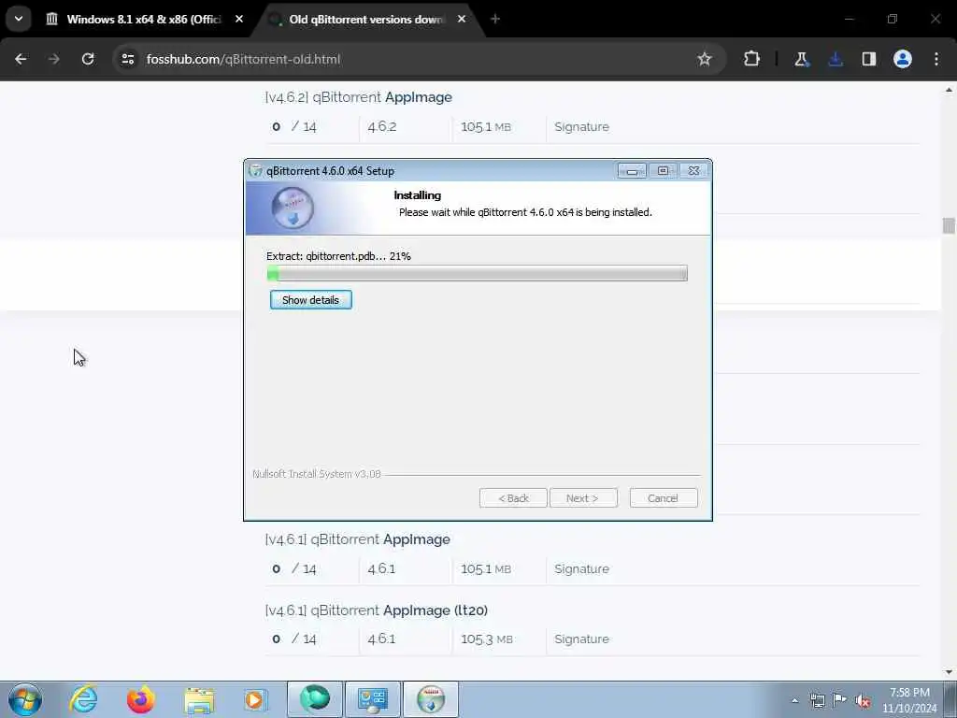Open Windows Explorer from the taskbar

[x=199, y=699]
